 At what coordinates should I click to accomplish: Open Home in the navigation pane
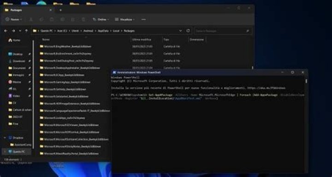(14, 40)
